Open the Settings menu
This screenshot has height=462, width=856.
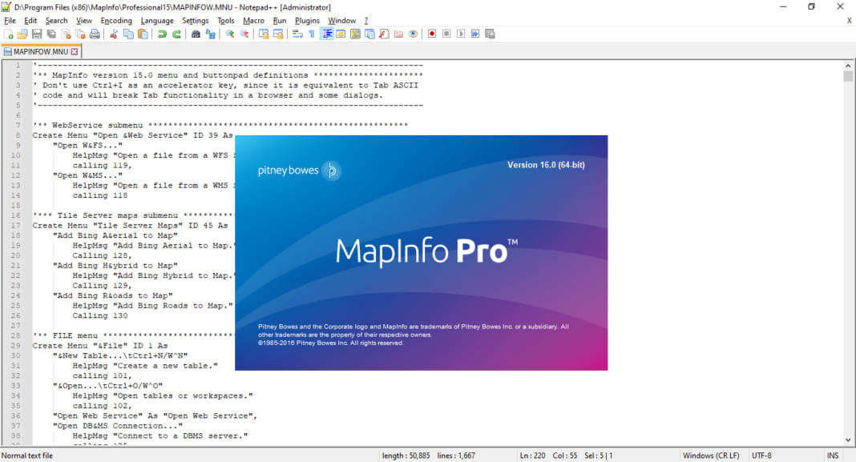[x=195, y=21]
